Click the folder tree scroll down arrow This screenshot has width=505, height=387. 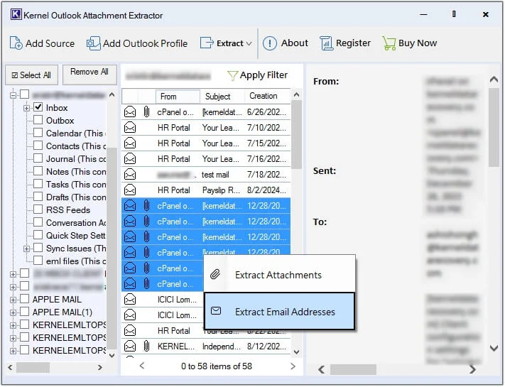point(112,356)
